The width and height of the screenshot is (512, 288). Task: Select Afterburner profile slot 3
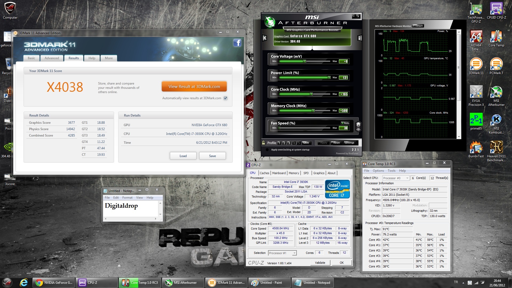(289, 143)
